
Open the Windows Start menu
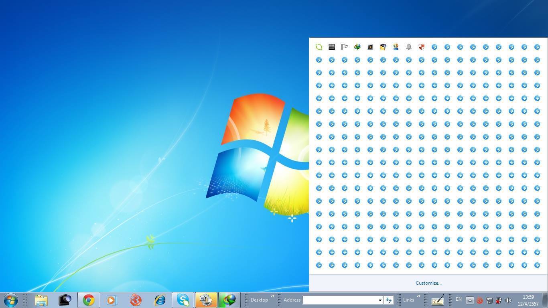coord(10,300)
